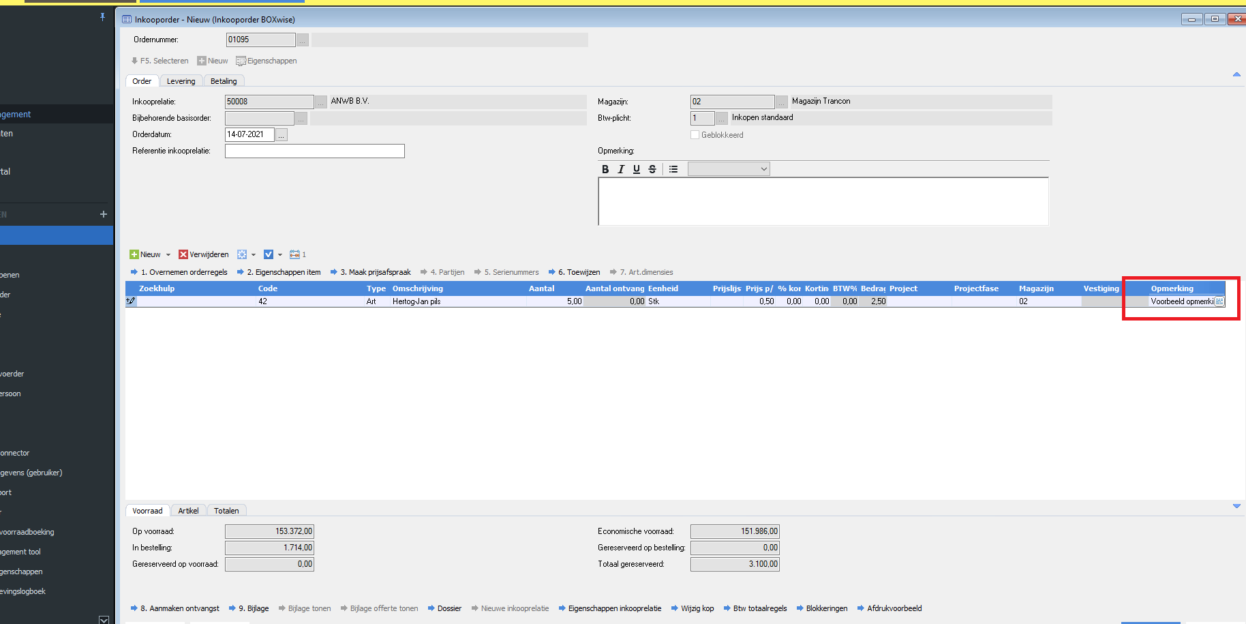The height and width of the screenshot is (624, 1246).
Task: Open the Totalen tab
Action: click(x=226, y=511)
